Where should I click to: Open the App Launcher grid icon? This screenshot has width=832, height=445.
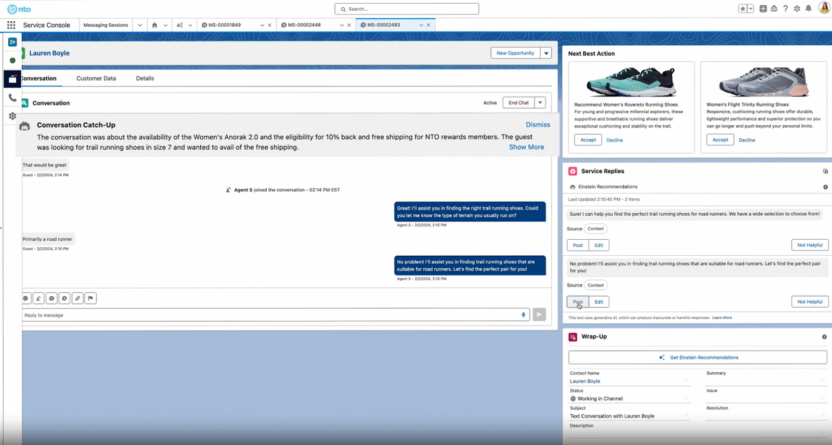pos(11,25)
